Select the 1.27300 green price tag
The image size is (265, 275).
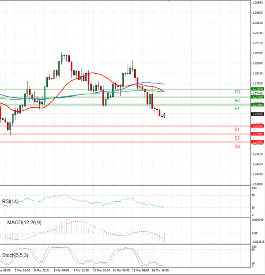(257, 97)
